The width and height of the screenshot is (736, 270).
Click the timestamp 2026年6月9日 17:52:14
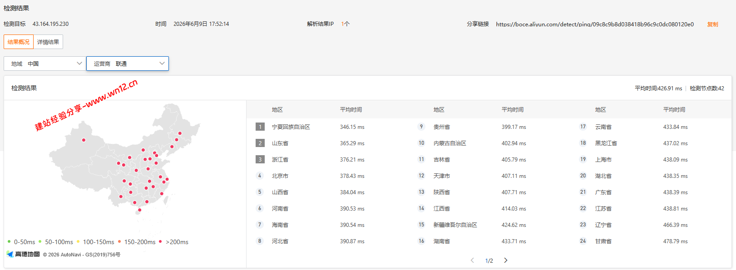[x=201, y=24]
